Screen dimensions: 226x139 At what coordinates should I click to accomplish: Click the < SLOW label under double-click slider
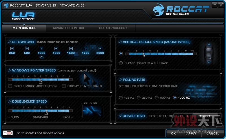click(14, 117)
